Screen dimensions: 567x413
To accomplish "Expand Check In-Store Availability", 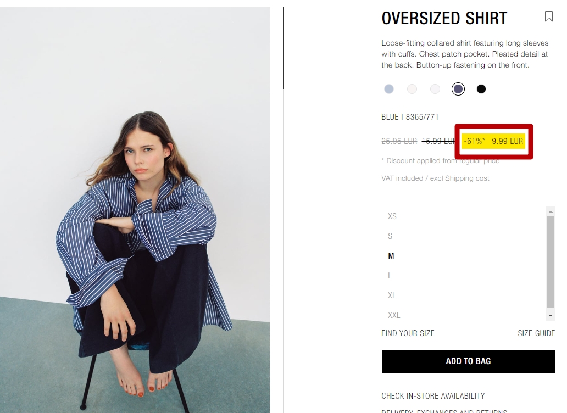I will [x=433, y=396].
